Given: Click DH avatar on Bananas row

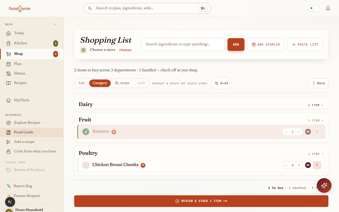Looking at the screenshot, I should click(308, 132).
